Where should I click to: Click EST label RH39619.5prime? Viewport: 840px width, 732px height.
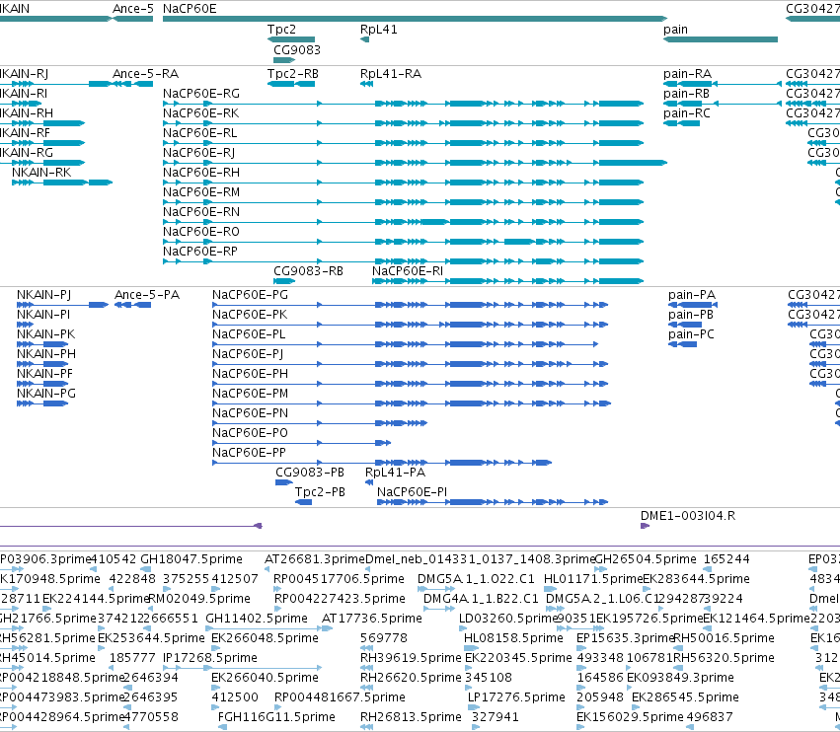(x=411, y=658)
